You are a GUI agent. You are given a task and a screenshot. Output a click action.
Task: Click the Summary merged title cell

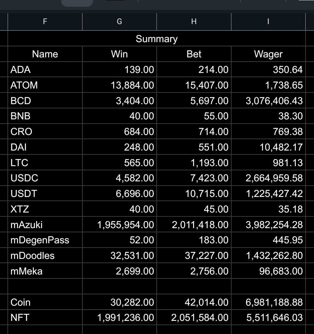tap(156, 39)
